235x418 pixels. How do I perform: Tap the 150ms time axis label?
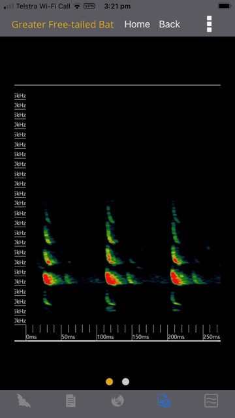point(141,337)
